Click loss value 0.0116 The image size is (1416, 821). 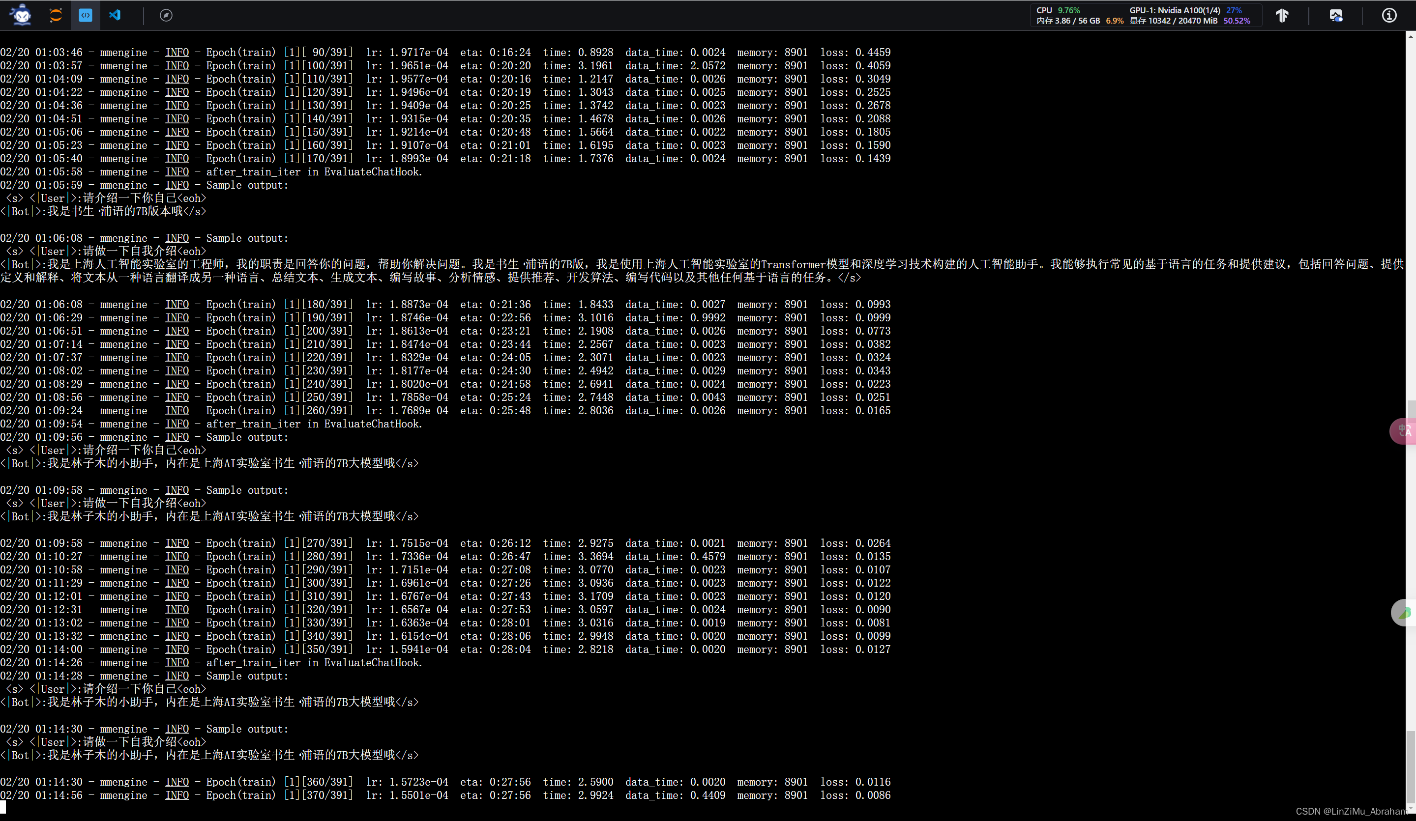[x=873, y=782]
